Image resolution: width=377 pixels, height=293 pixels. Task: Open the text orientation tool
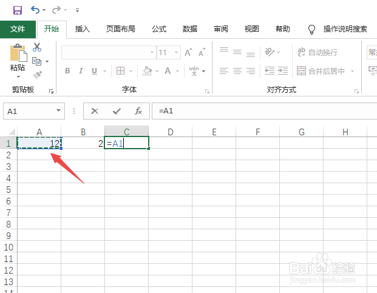click(270, 52)
